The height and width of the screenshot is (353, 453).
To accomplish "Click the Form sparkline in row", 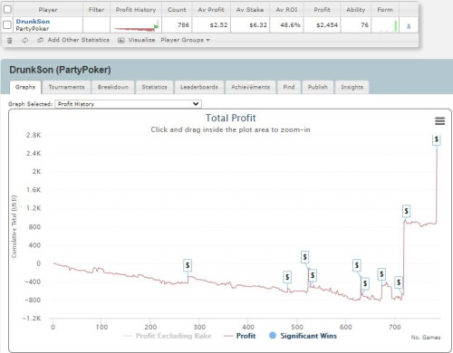I will coord(386,25).
